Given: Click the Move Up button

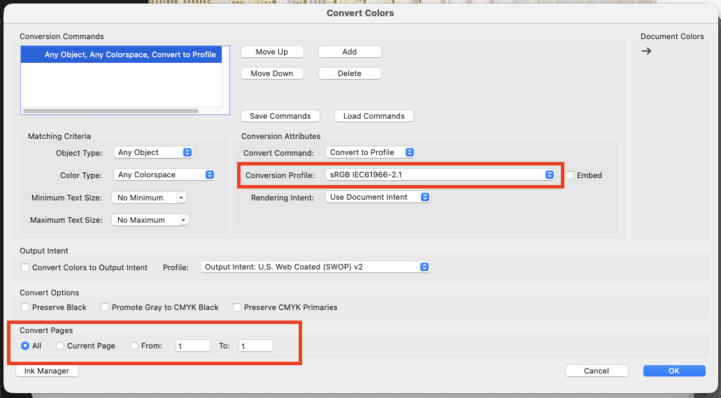Looking at the screenshot, I should [x=272, y=52].
